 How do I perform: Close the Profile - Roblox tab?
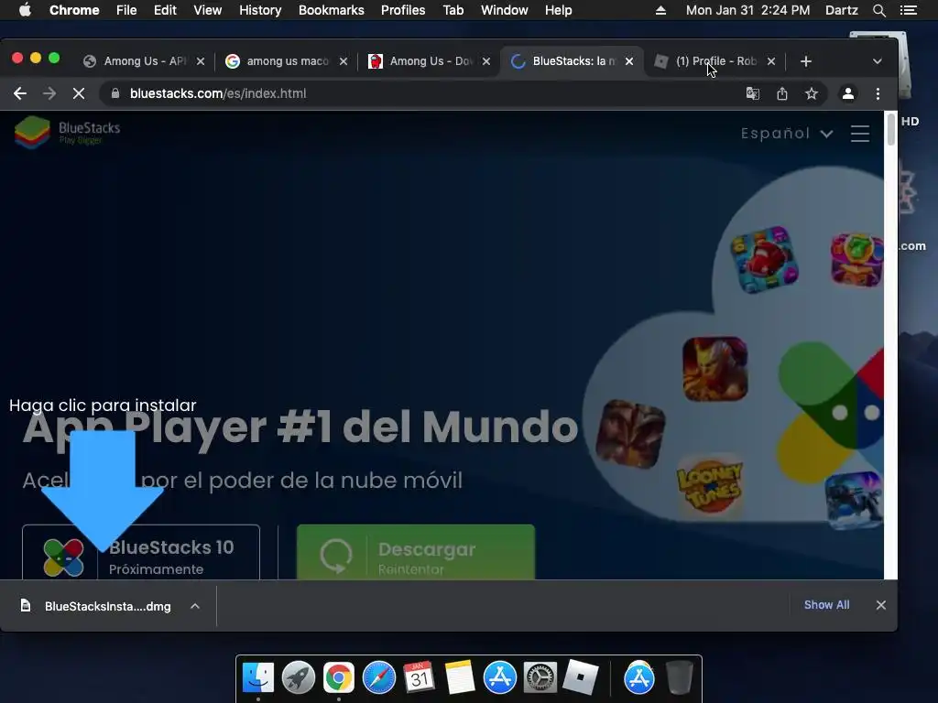pyautogui.click(x=771, y=61)
